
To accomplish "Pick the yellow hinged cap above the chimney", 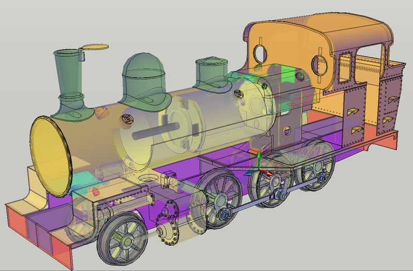I will click(x=94, y=47).
